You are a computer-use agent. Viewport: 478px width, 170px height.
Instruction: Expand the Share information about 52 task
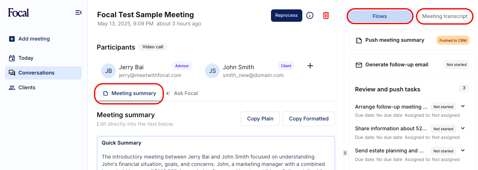(463, 128)
